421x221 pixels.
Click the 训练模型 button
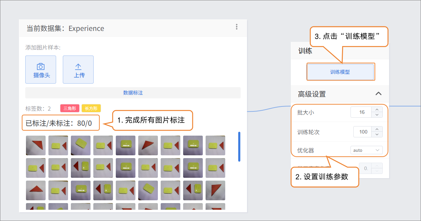pos(340,72)
